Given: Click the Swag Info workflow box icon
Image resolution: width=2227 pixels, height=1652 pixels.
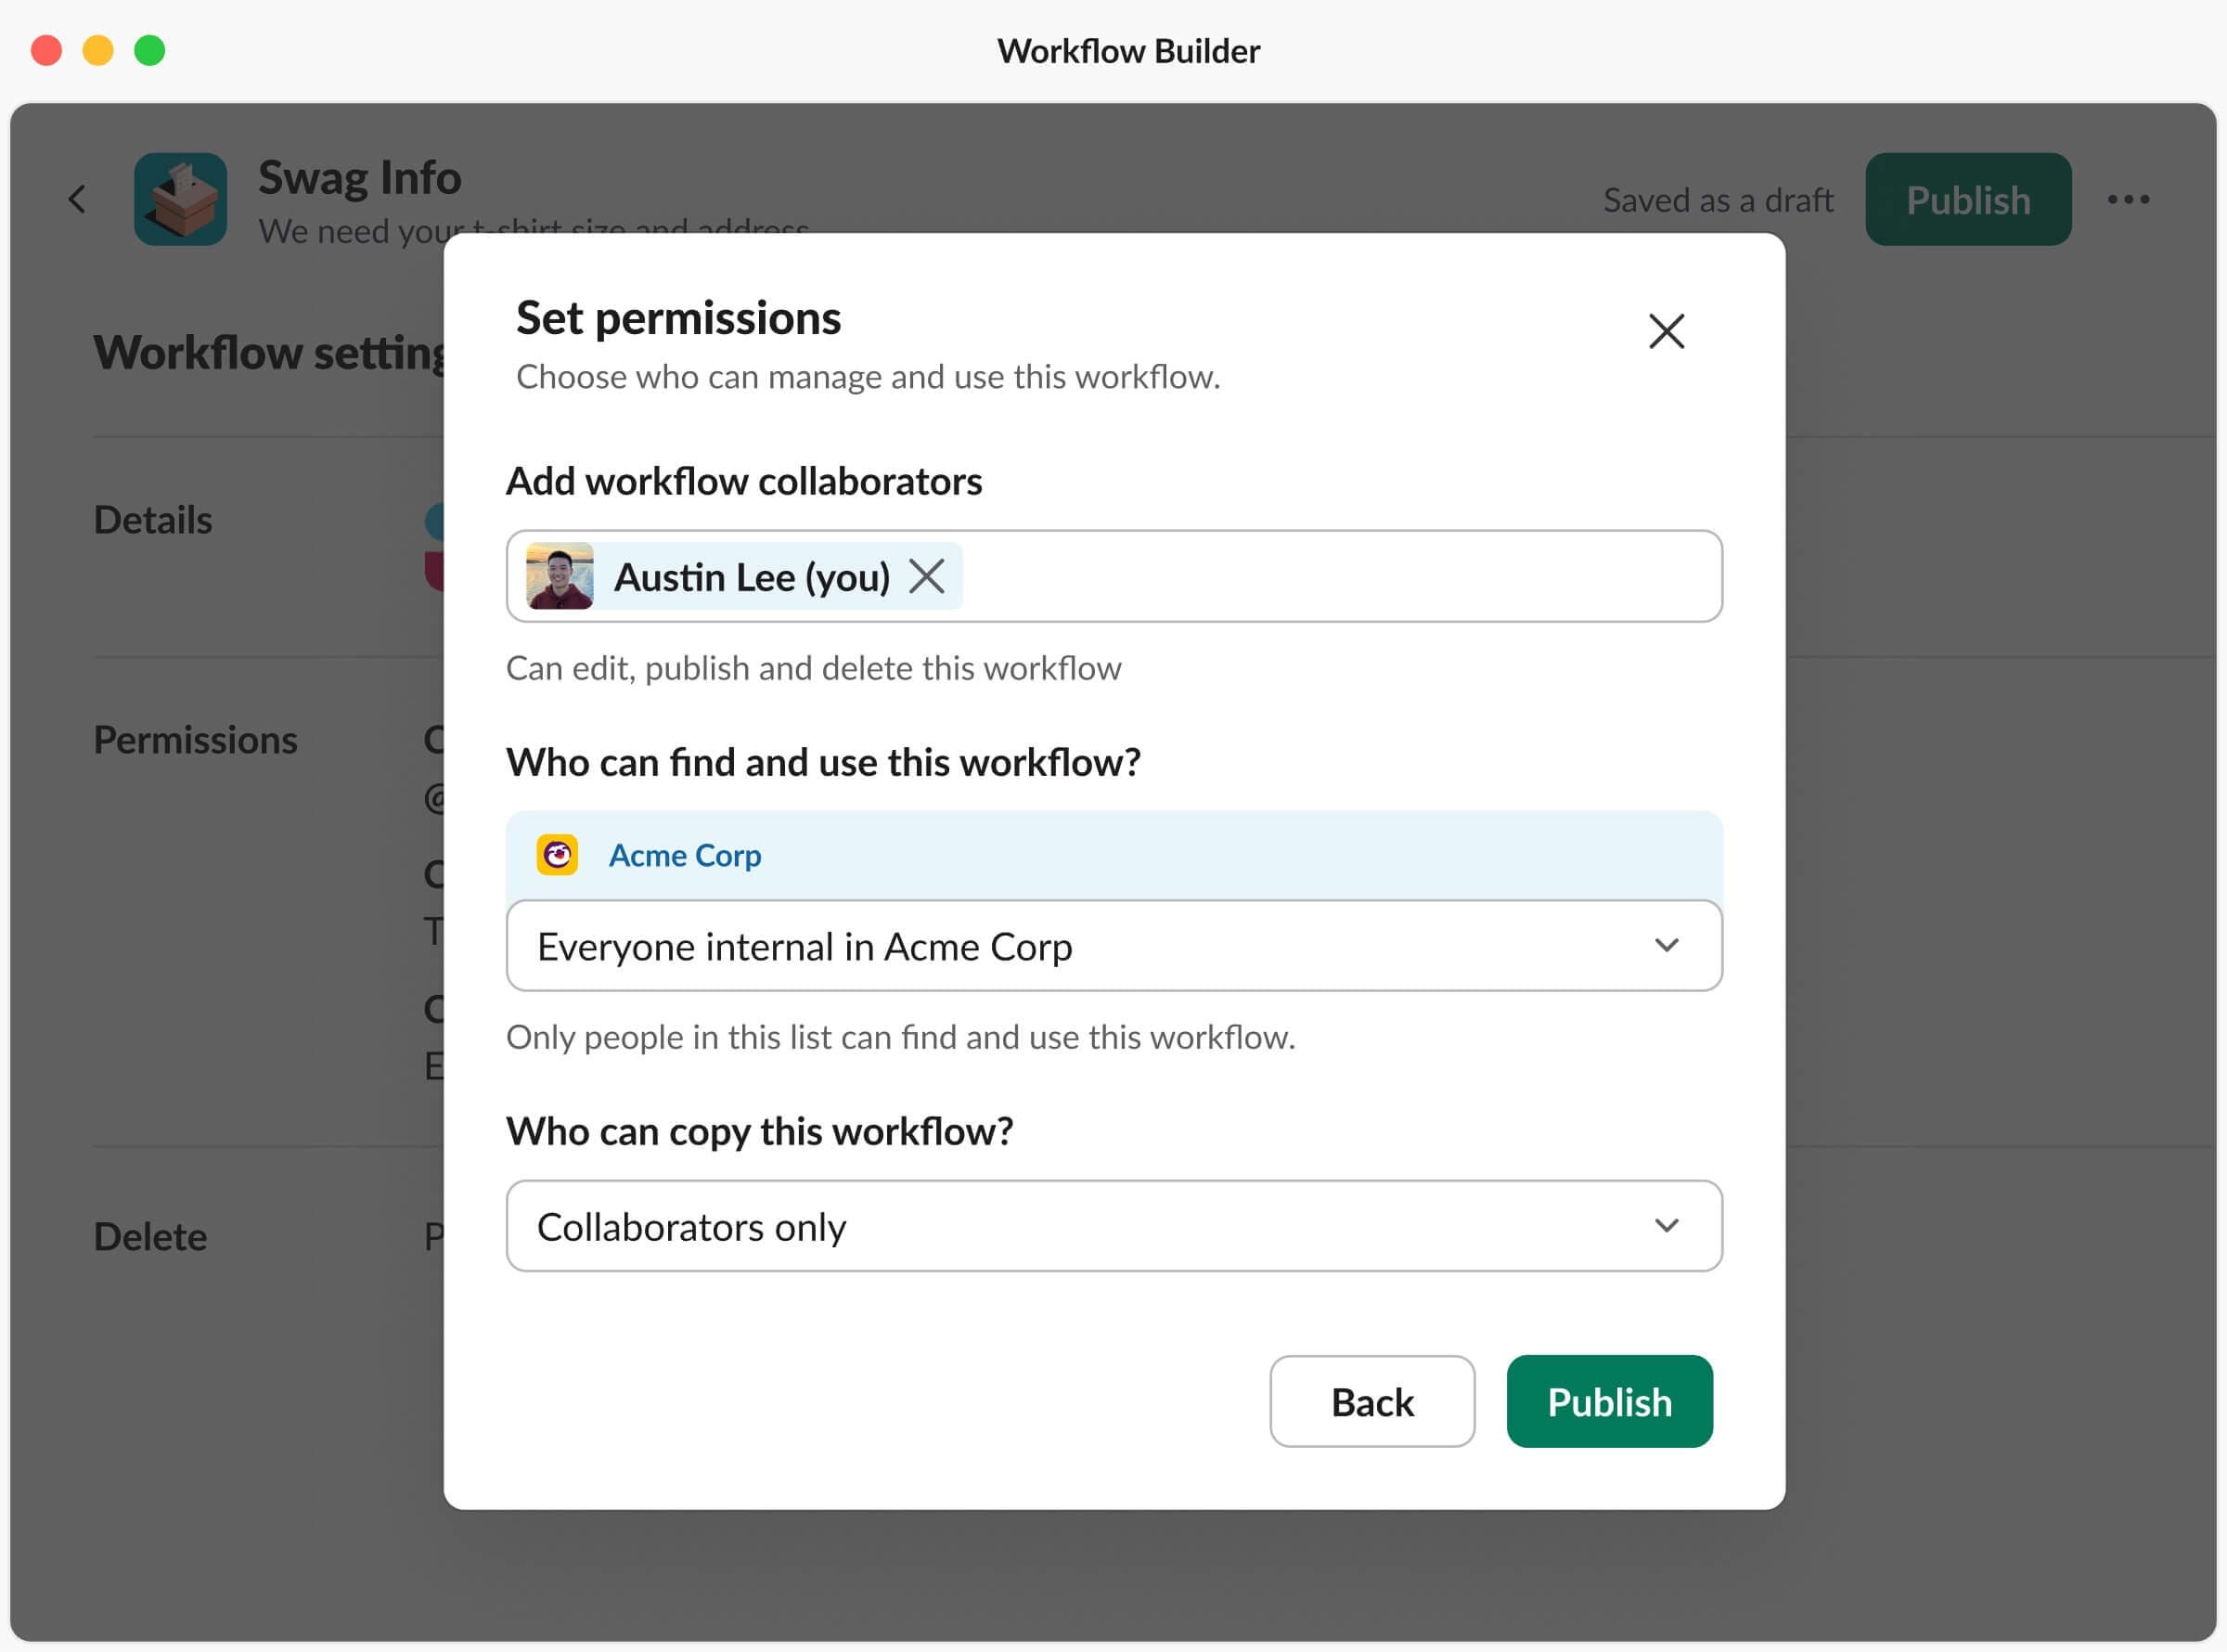Looking at the screenshot, I should point(180,199).
